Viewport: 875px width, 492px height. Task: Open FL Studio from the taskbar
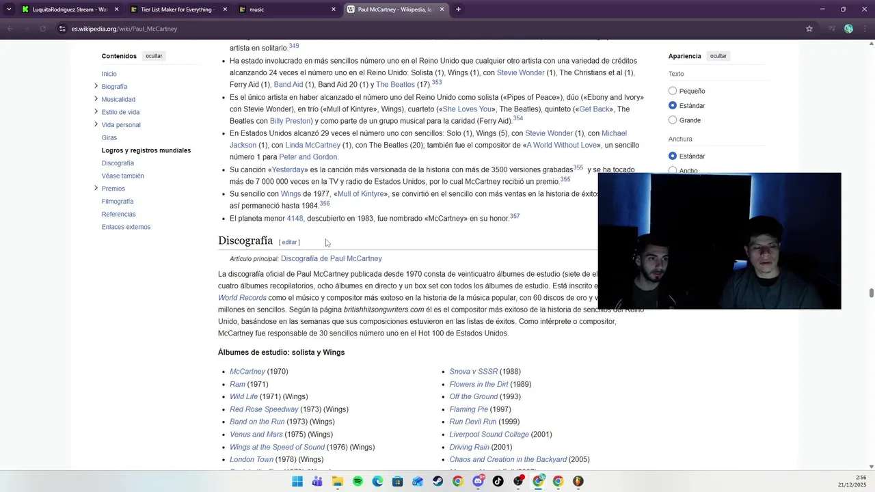pyautogui.click(x=578, y=481)
